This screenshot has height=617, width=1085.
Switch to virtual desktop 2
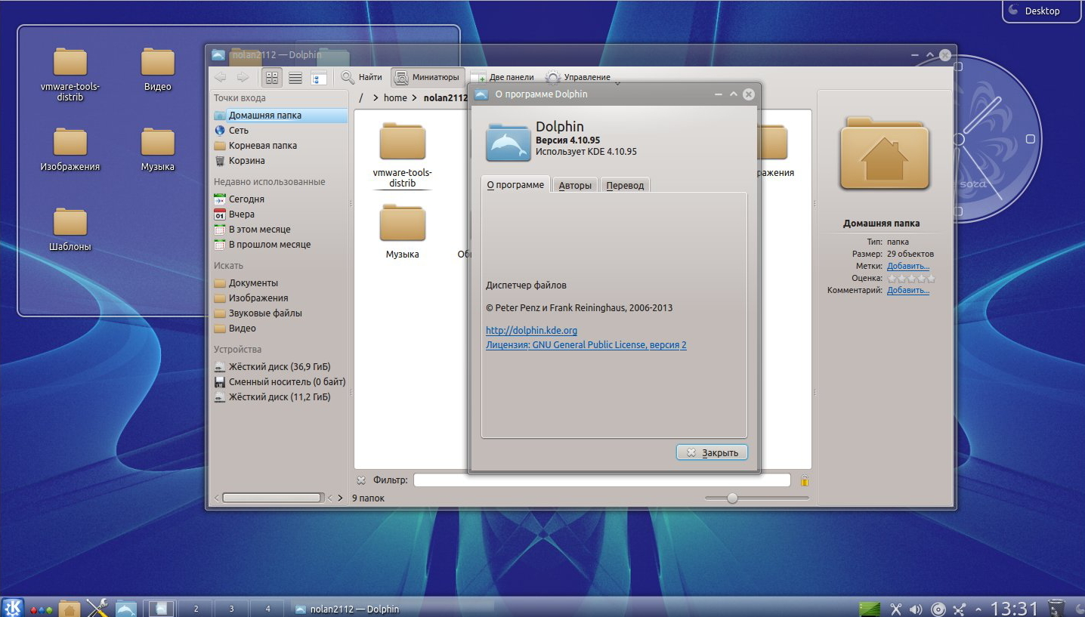[196, 609]
